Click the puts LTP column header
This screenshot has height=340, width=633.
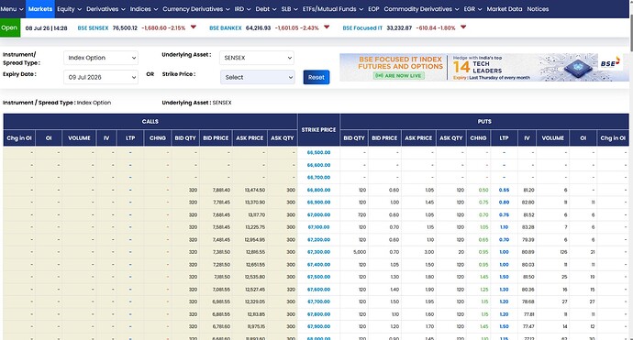(x=504, y=138)
